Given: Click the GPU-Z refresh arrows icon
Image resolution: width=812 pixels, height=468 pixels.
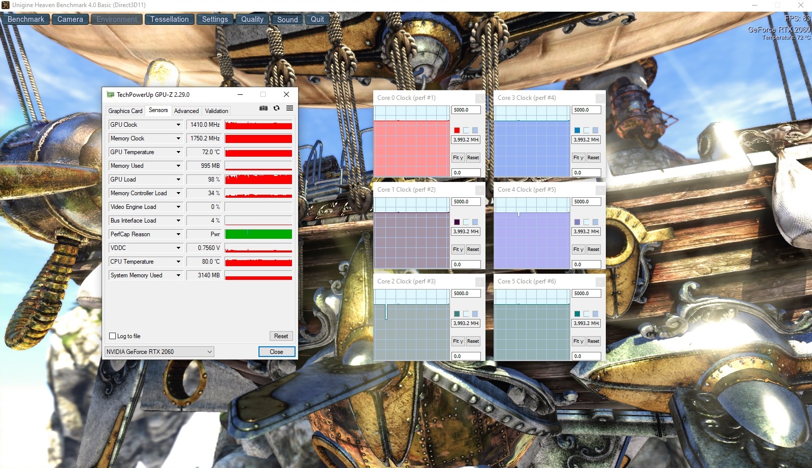Looking at the screenshot, I should click(277, 108).
